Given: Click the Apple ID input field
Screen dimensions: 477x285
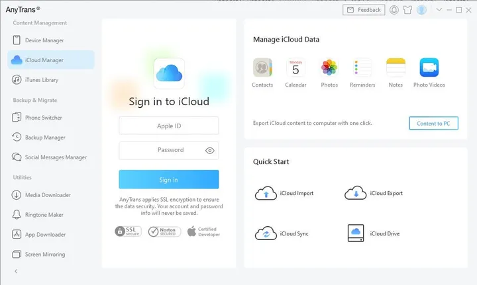Looking at the screenshot, I should [x=169, y=126].
